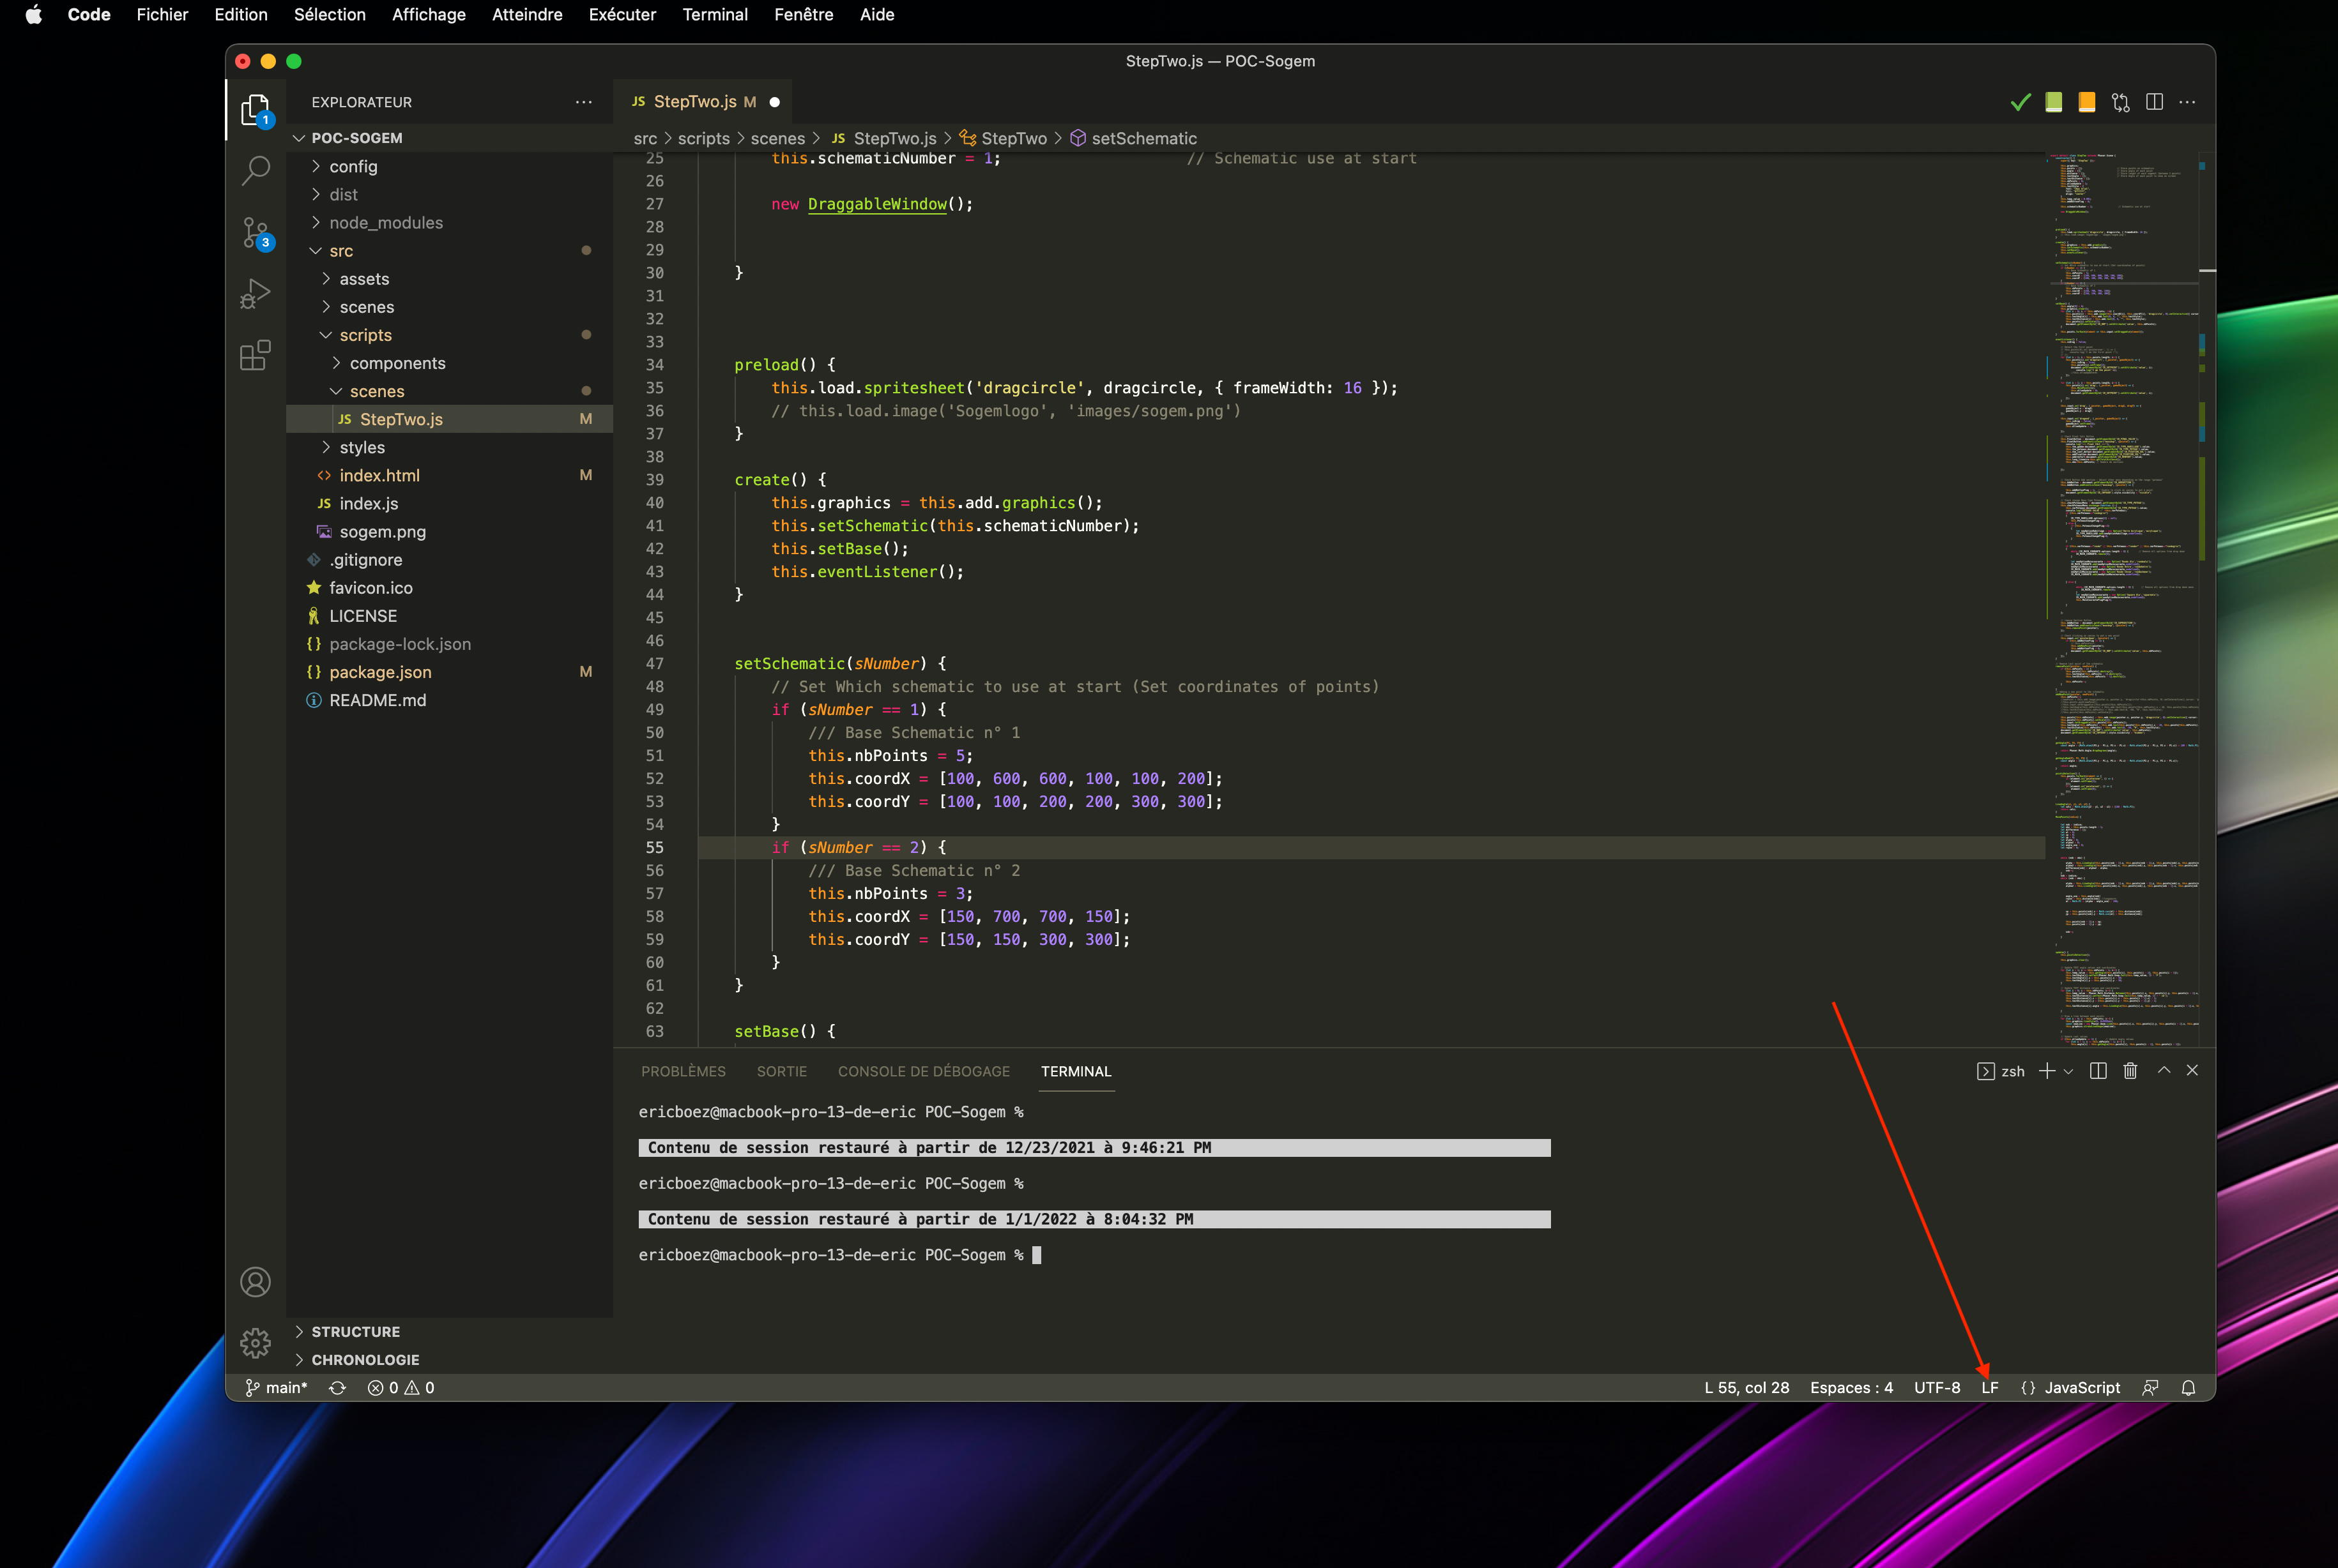Click the green checkmark icon in editor toolbar
Viewport: 2338px width, 1568px height.
click(2020, 102)
